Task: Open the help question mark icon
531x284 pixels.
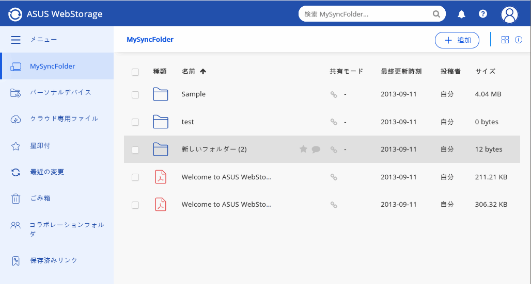Action: point(483,14)
